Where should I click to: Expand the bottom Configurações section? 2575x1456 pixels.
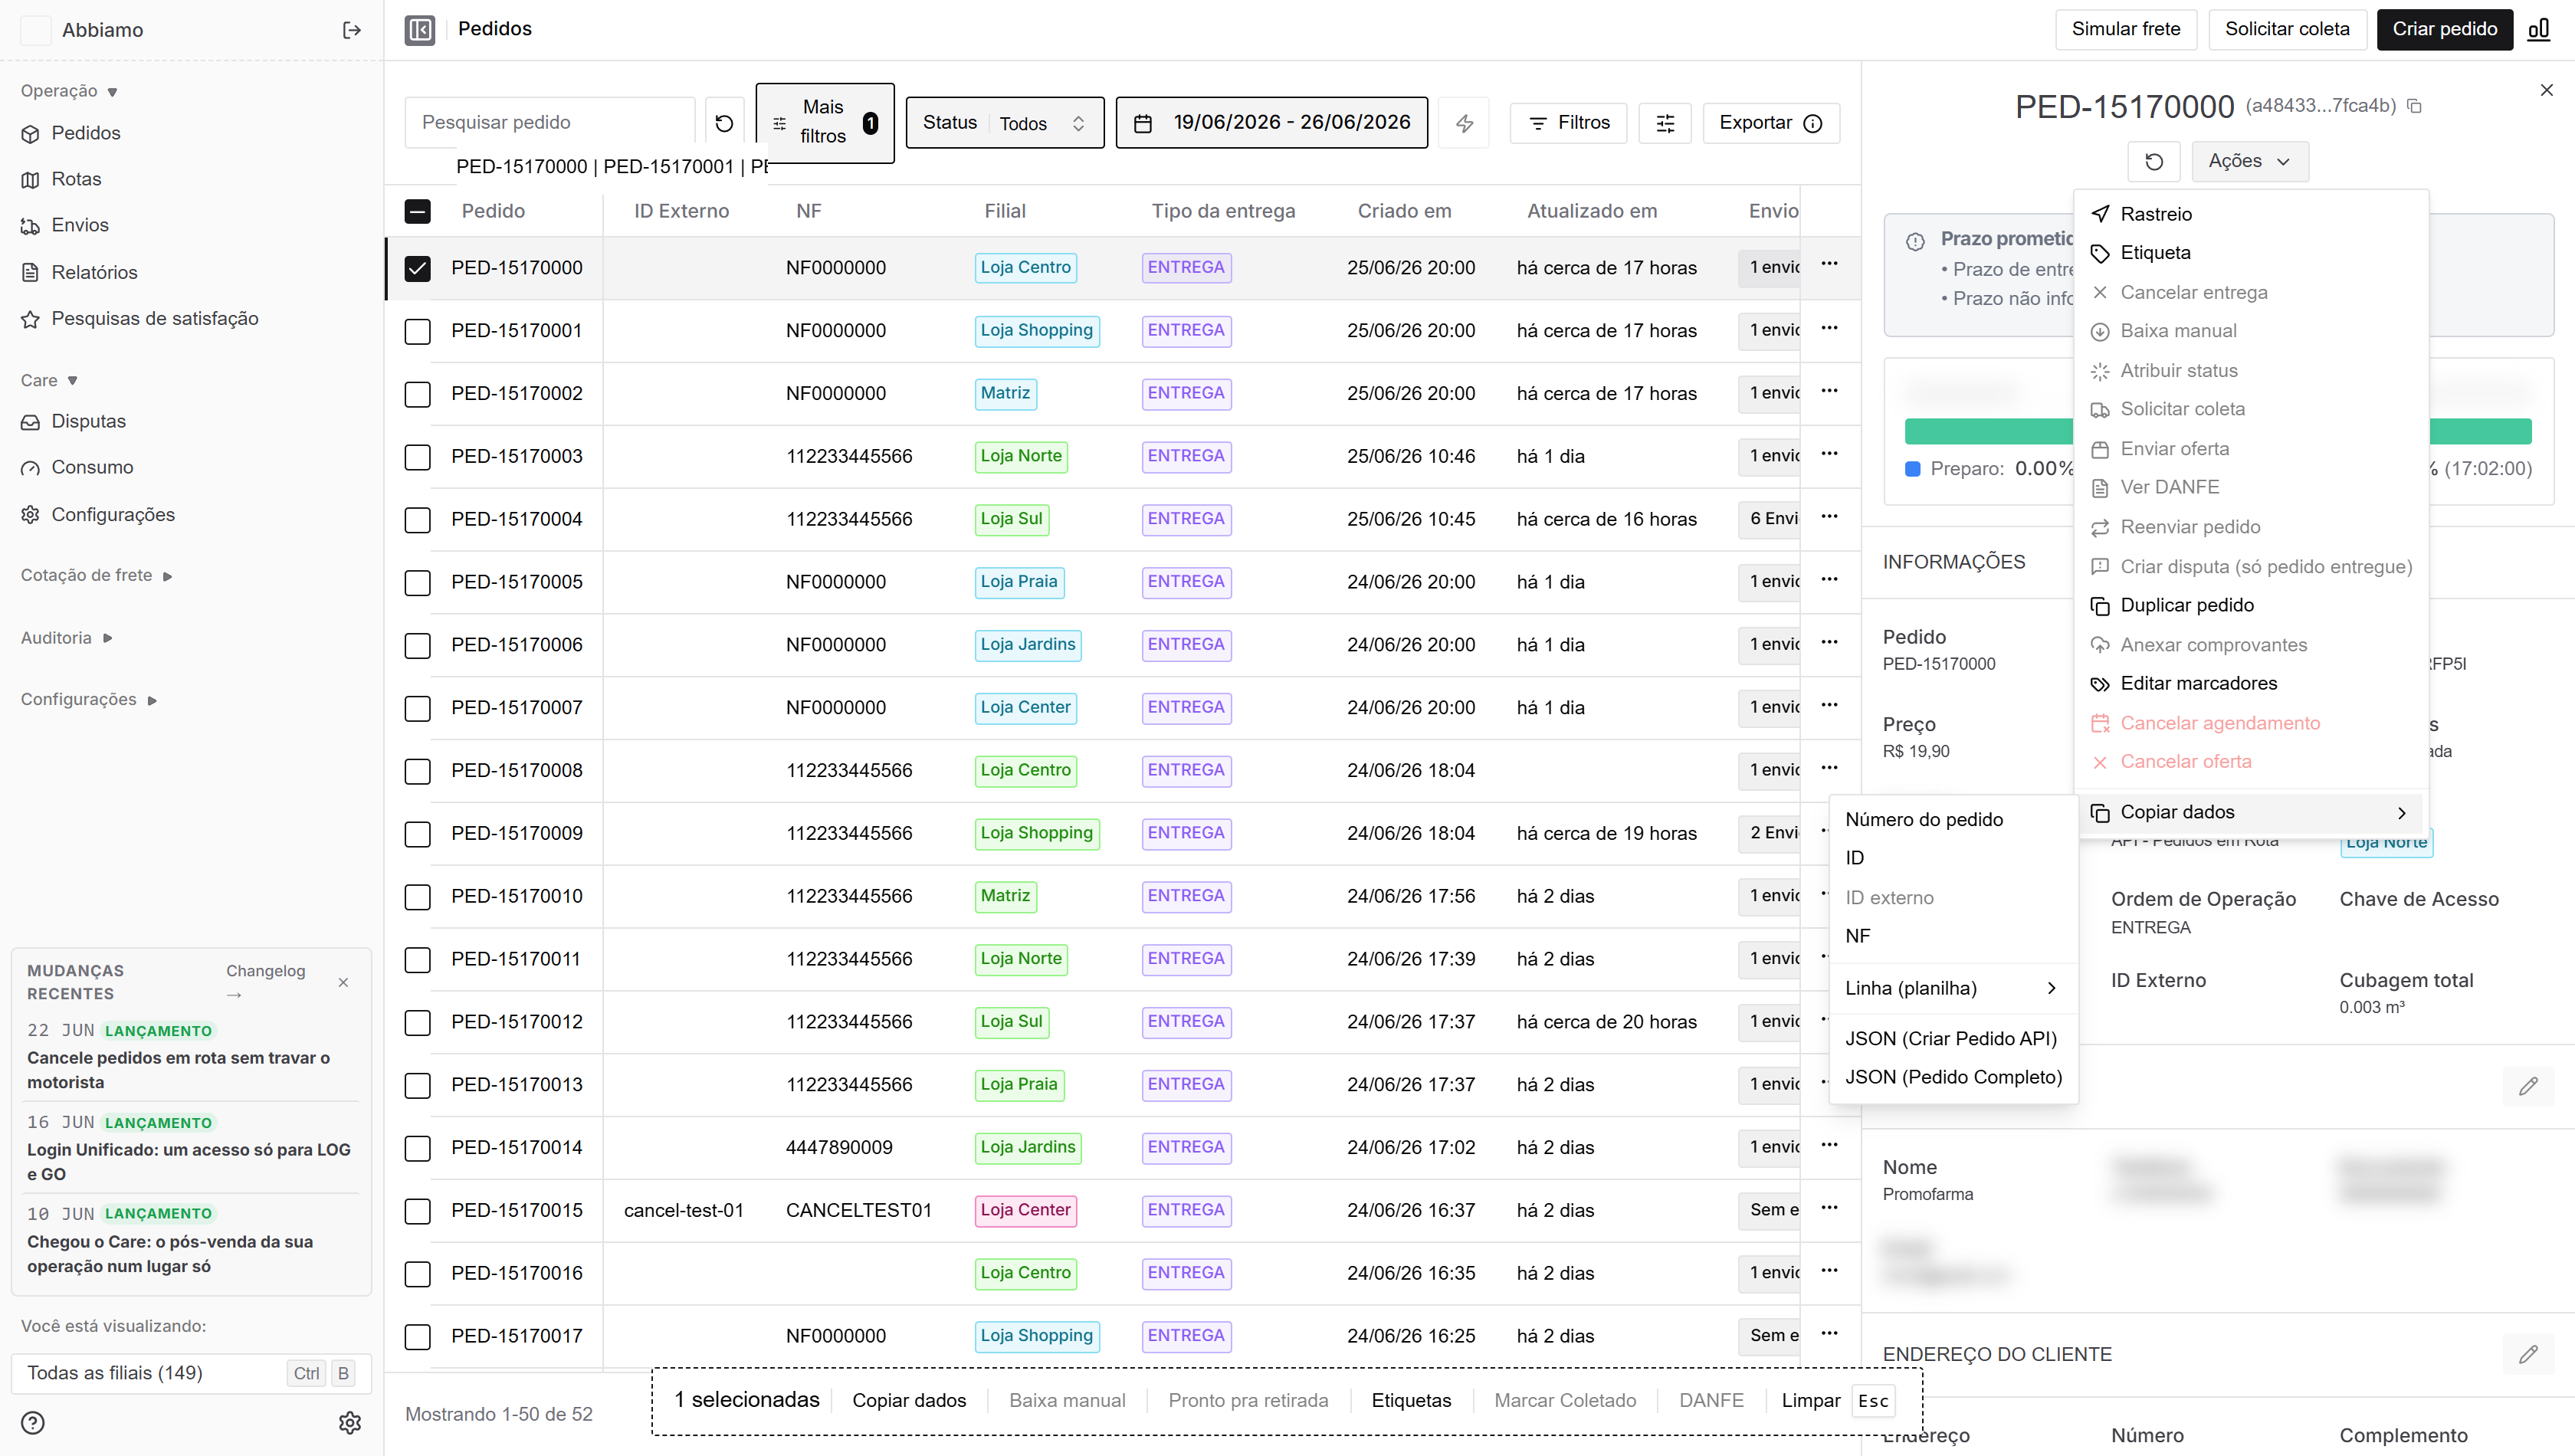[x=88, y=699]
